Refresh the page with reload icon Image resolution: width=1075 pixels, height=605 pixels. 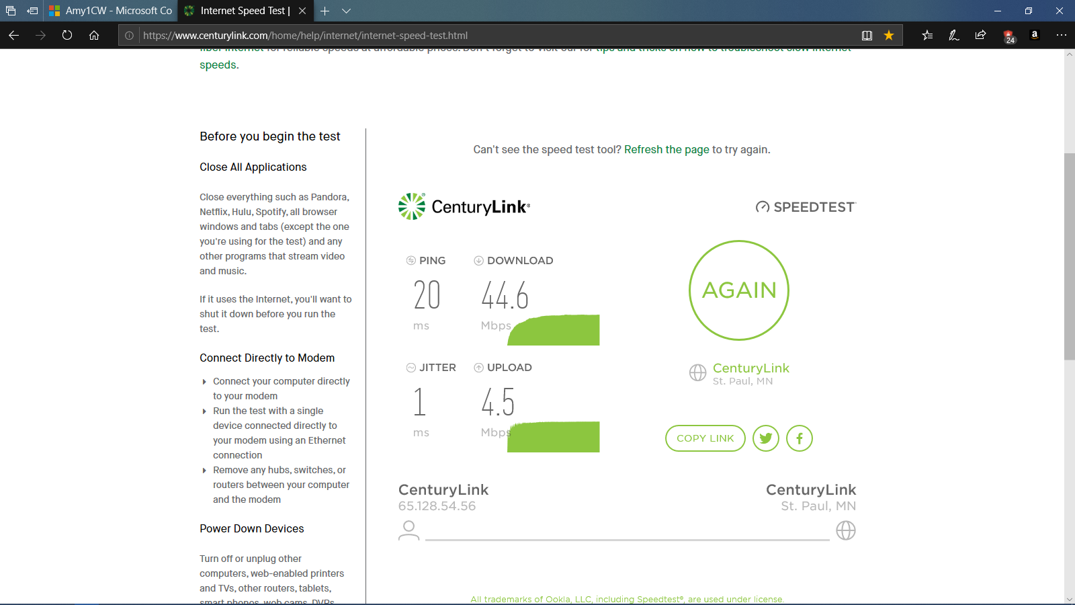tap(67, 35)
